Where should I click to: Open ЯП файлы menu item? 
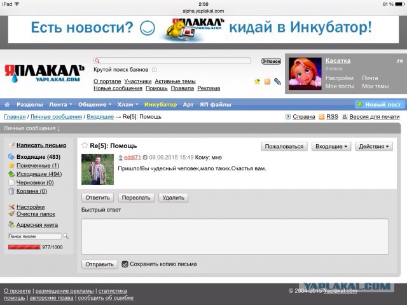(216, 104)
